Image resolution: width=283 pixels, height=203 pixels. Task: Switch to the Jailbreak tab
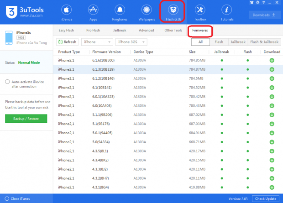[x=120, y=31]
